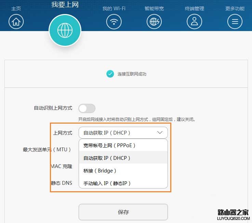Click the 智能带宽 tab label
The height and width of the screenshot is (223, 252).
pos(154,9)
